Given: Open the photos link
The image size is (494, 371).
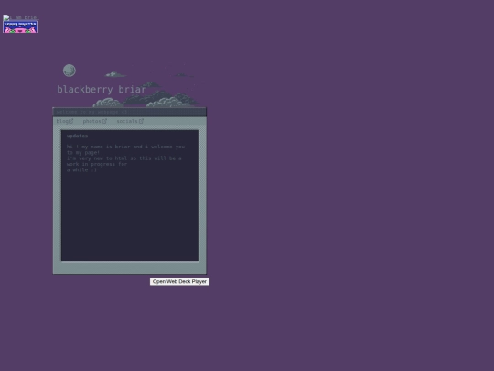Looking at the screenshot, I should [95, 121].
